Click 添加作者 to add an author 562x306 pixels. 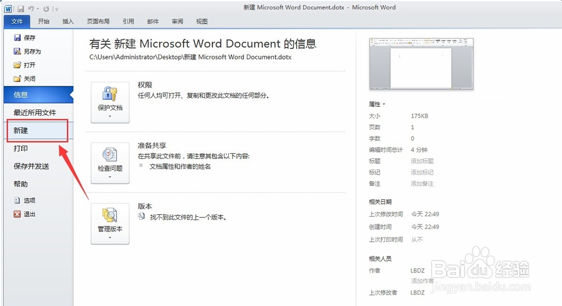pos(422,281)
